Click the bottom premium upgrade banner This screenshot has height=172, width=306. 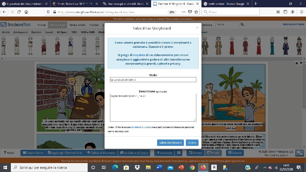(x=153, y=161)
